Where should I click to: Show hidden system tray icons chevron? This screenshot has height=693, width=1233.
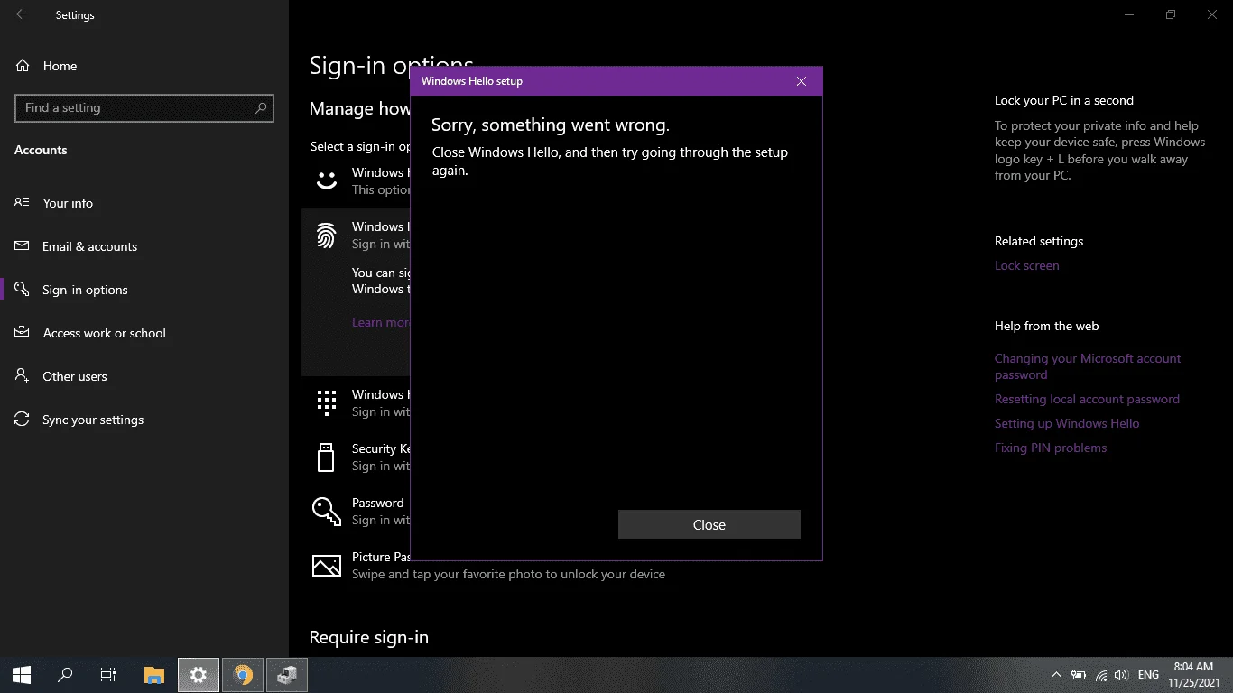click(x=1056, y=675)
